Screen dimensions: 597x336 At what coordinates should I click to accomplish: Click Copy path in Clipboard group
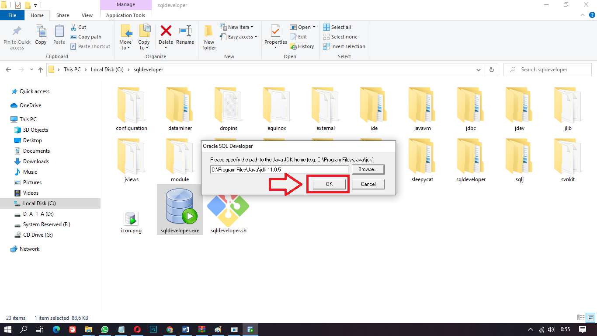86,37
